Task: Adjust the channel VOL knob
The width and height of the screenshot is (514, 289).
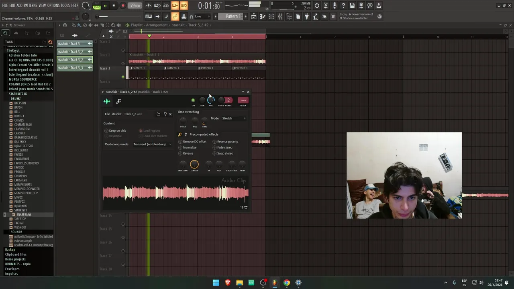Action: [x=211, y=100]
